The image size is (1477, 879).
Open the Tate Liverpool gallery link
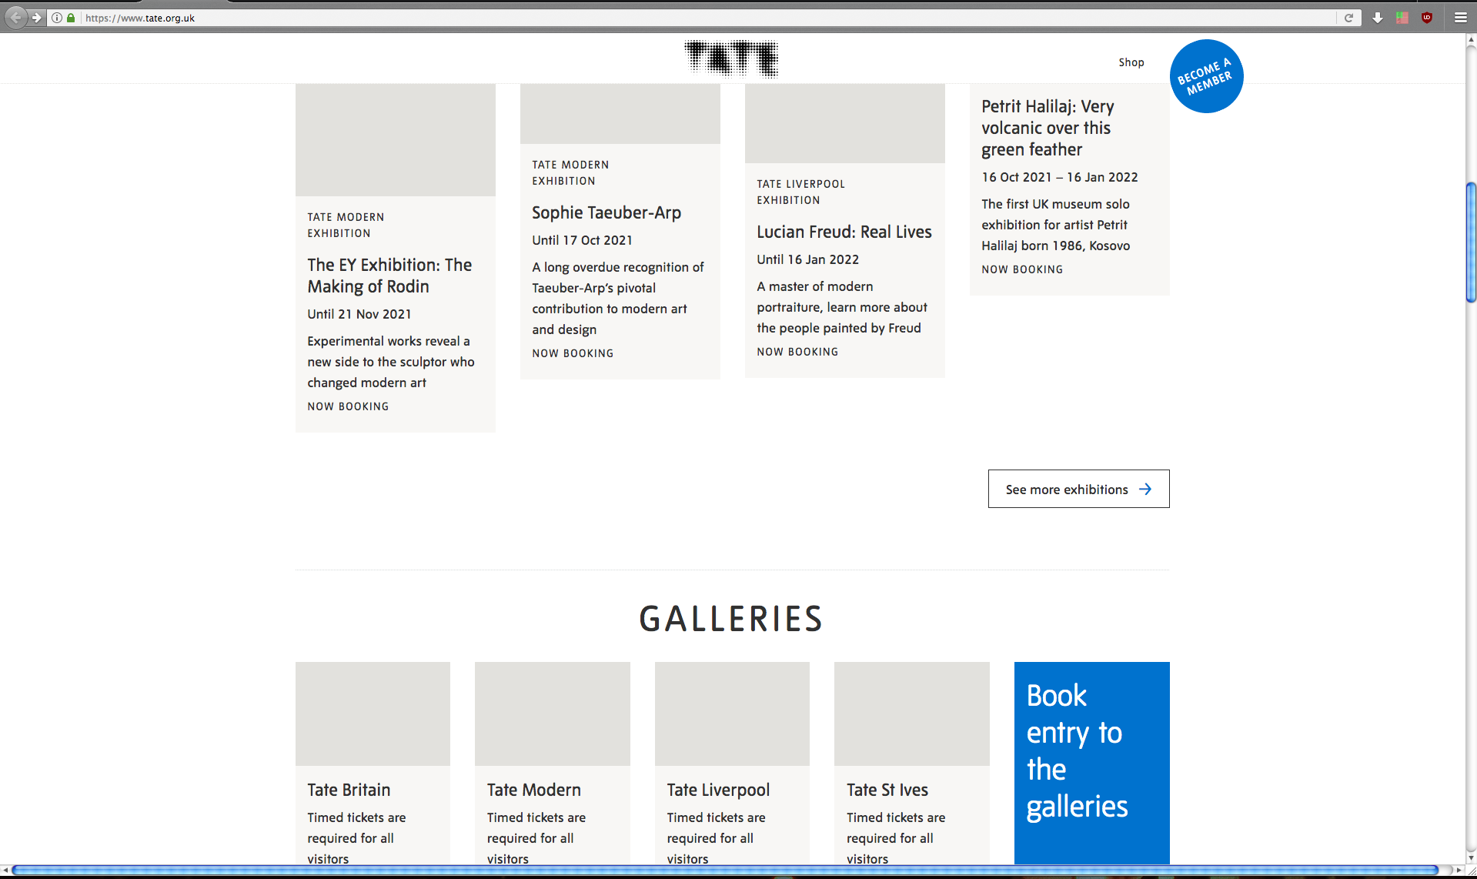pos(718,790)
